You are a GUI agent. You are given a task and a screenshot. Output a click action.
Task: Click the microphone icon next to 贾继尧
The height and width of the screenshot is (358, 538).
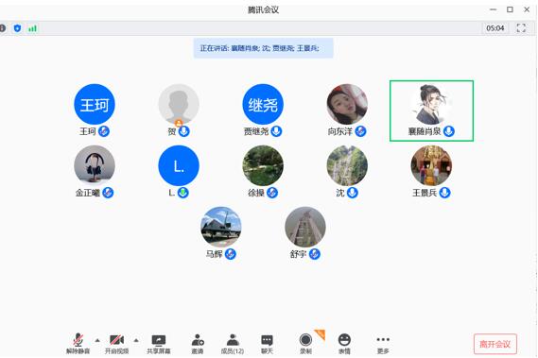pos(276,131)
